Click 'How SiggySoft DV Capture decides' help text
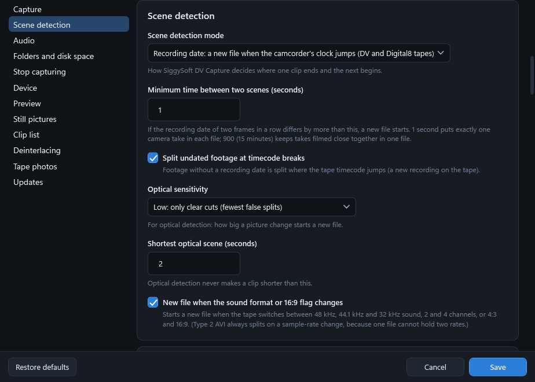This screenshot has height=382, width=535. (265, 71)
